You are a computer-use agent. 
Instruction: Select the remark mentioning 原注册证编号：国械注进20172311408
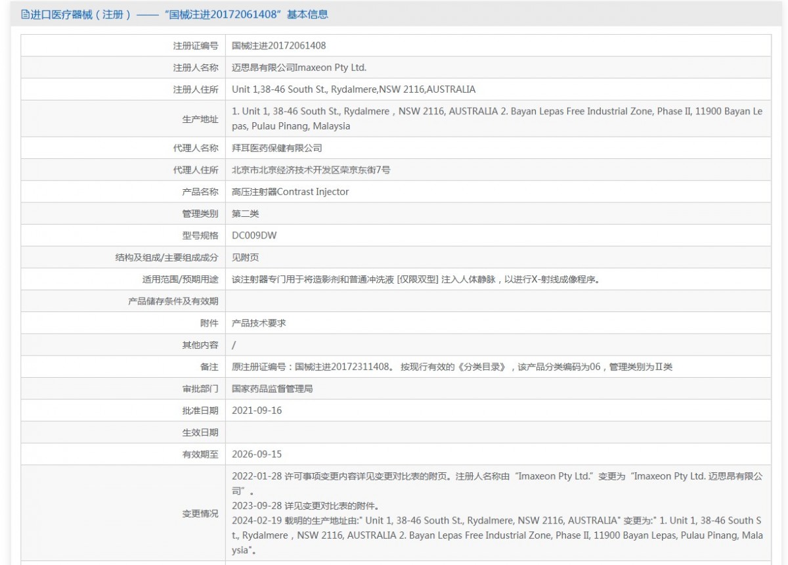point(452,367)
